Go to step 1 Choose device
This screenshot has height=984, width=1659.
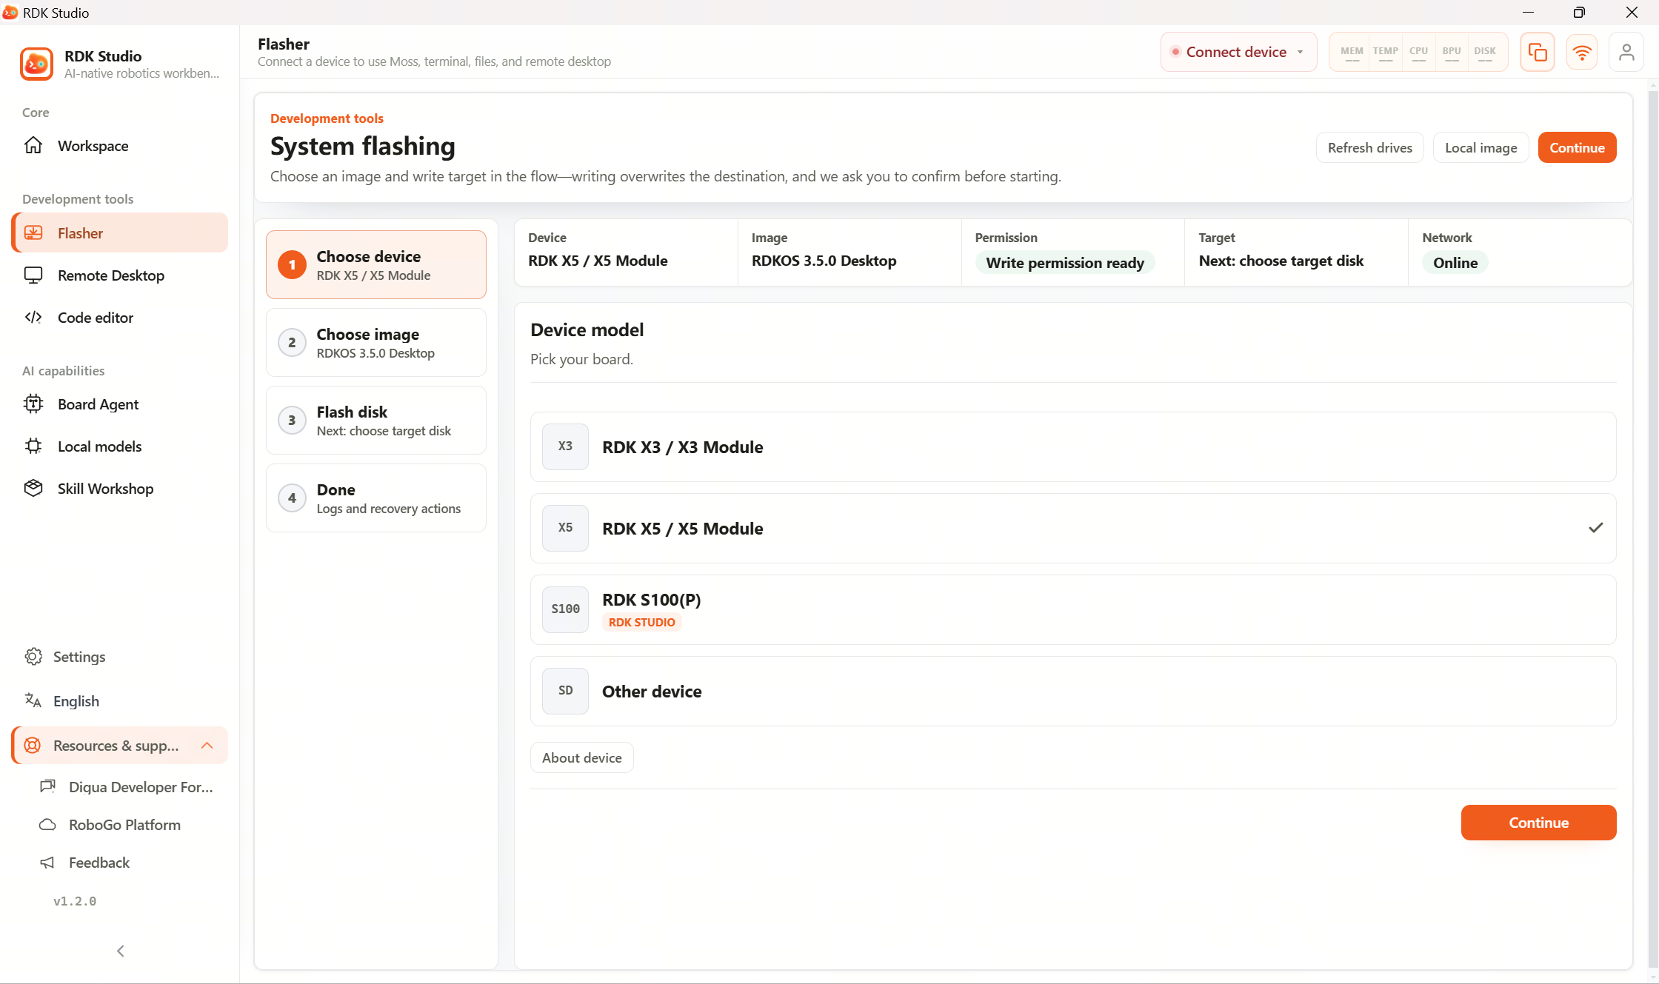376,264
